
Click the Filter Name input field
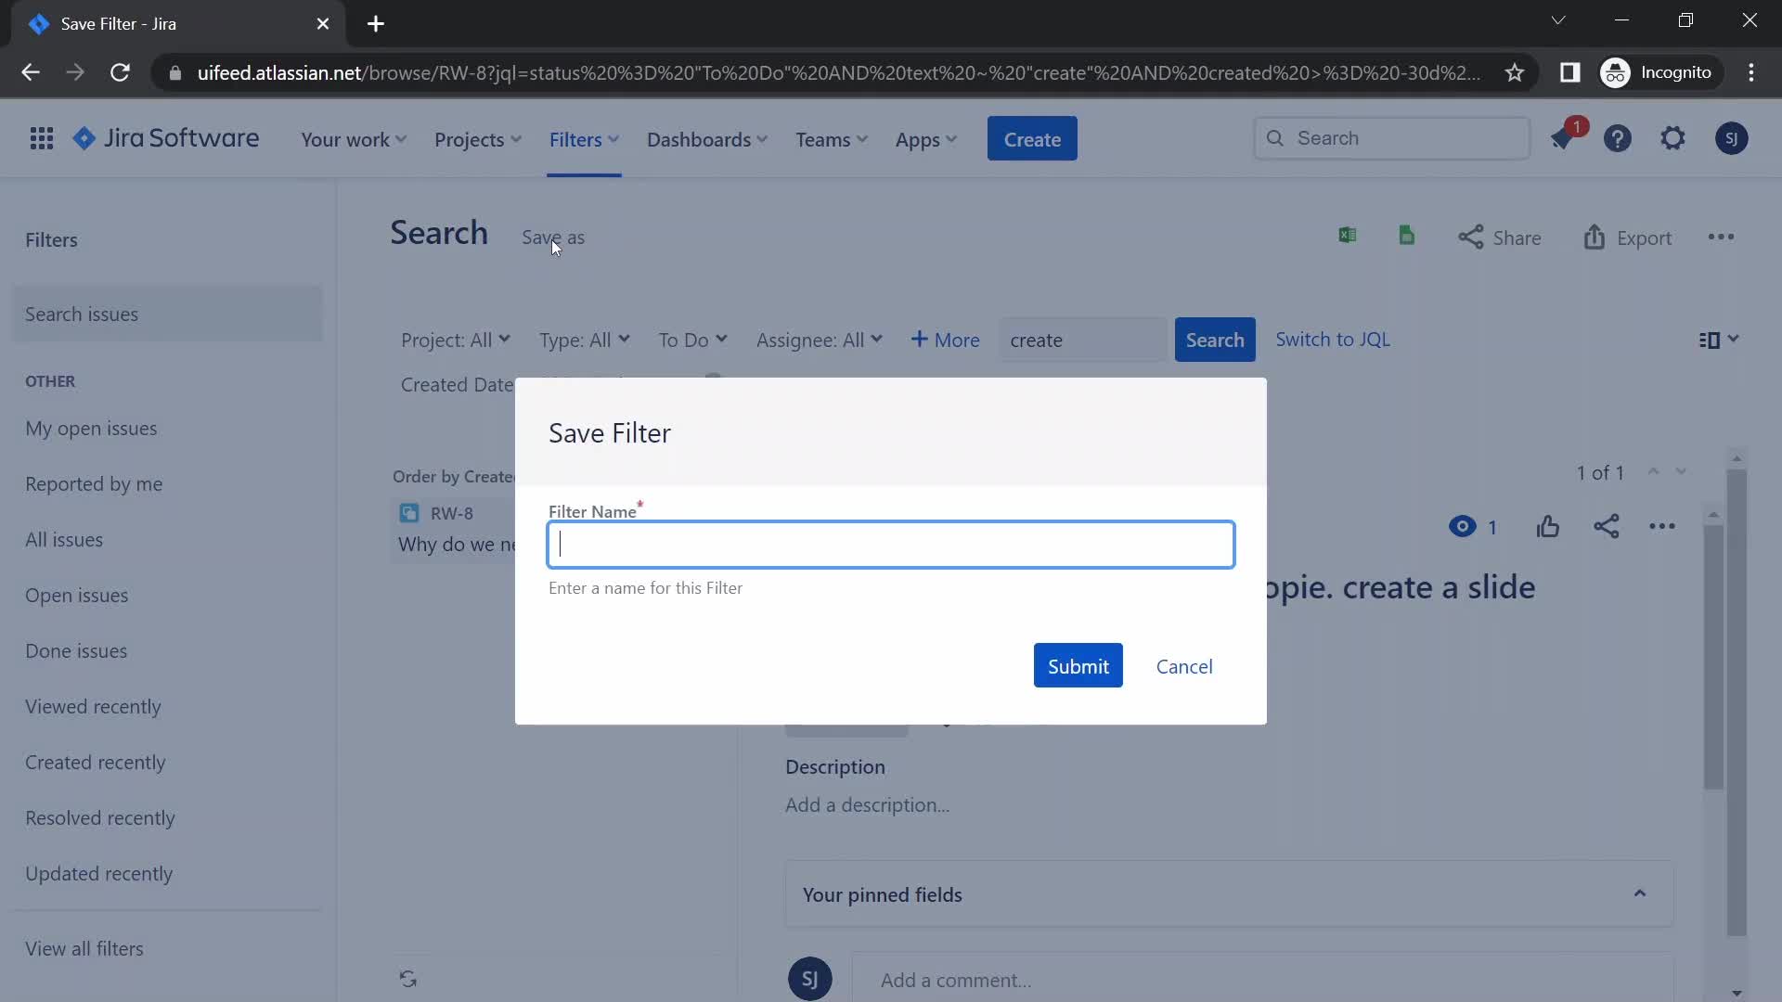891,543
